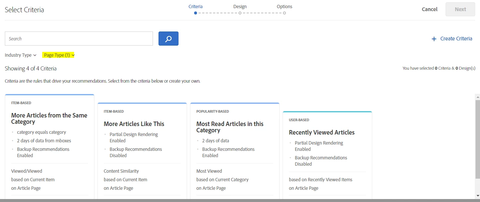Focus the criteria Search field
480x202 pixels.
[79, 39]
